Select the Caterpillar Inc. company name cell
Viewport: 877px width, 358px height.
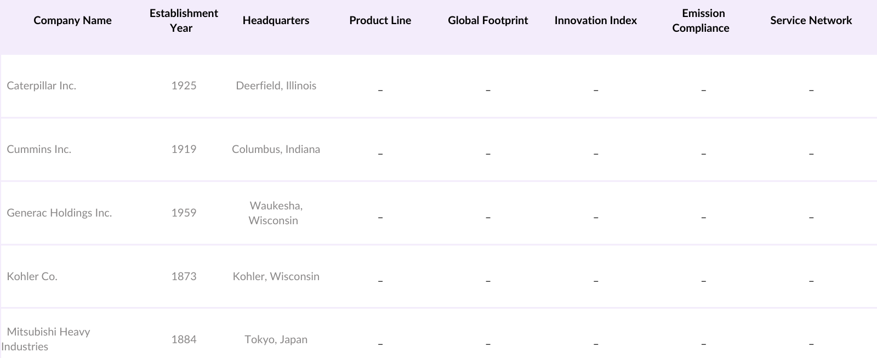[x=42, y=86]
